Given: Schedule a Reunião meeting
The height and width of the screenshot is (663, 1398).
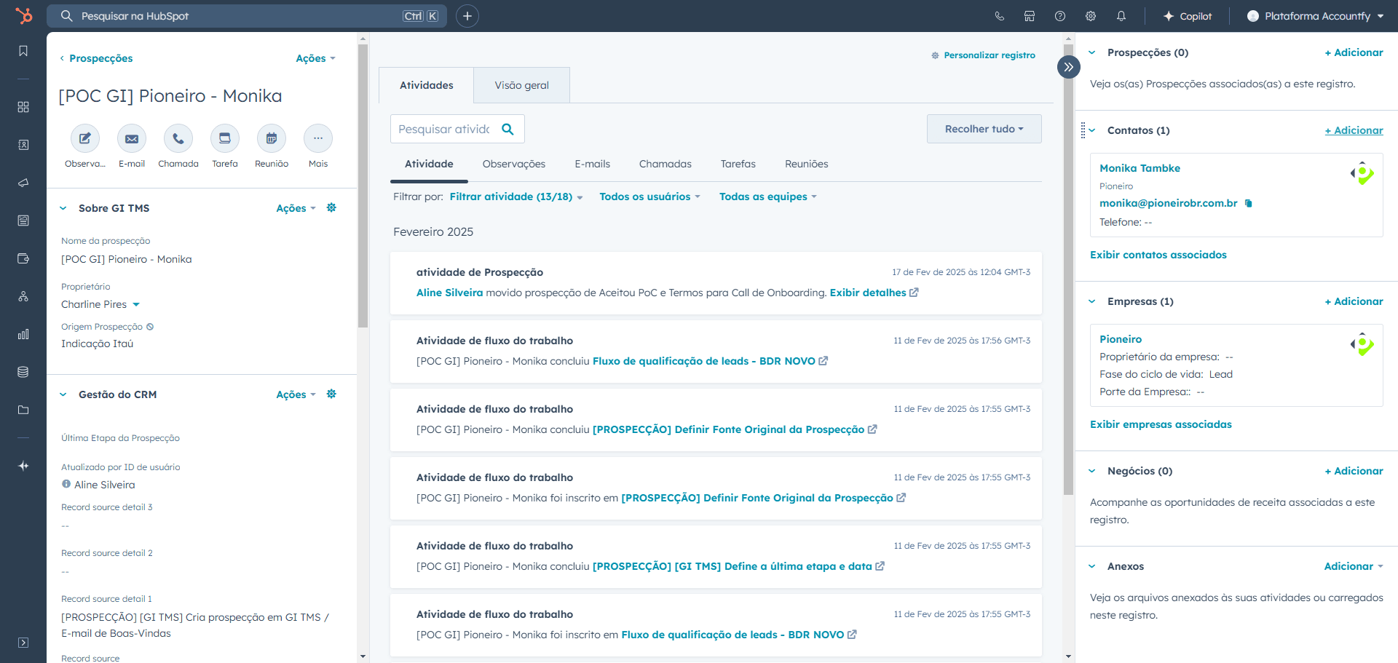Looking at the screenshot, I should pyautogui.click(x=272, y=138).
